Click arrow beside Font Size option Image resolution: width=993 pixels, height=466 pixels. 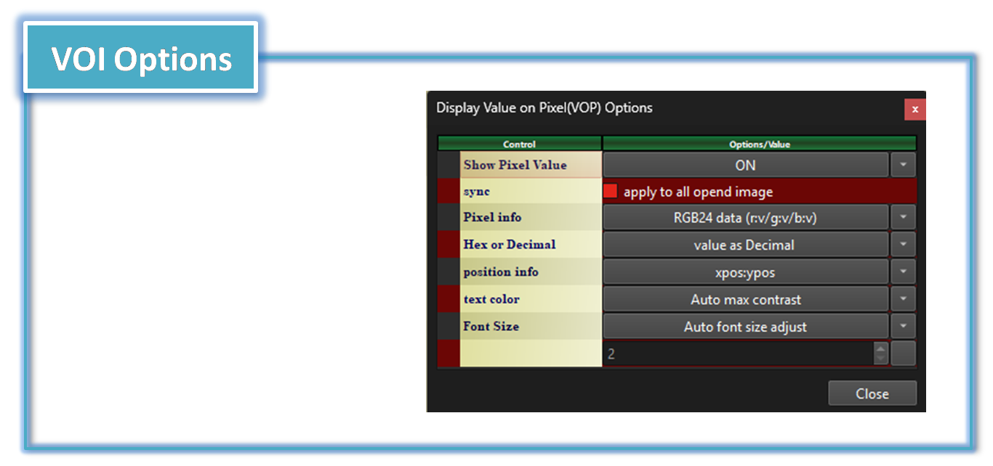903,327
